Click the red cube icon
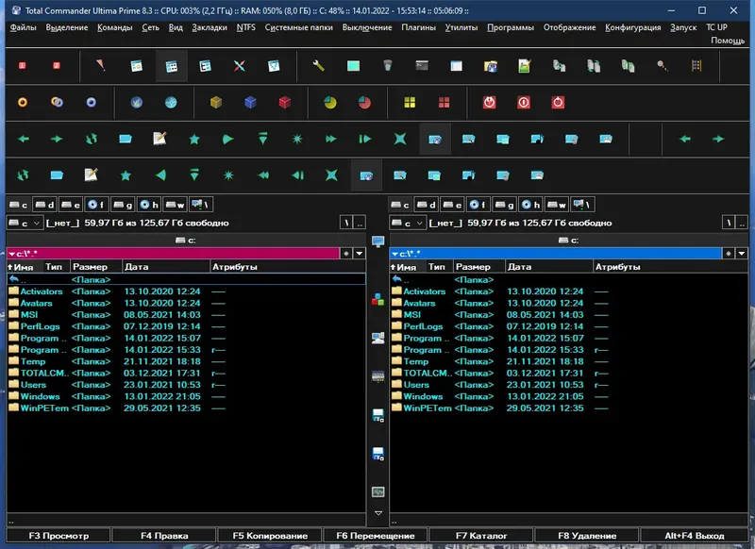Image resolution: width=755 pixels, height=549 pixels. coord(285,102)
